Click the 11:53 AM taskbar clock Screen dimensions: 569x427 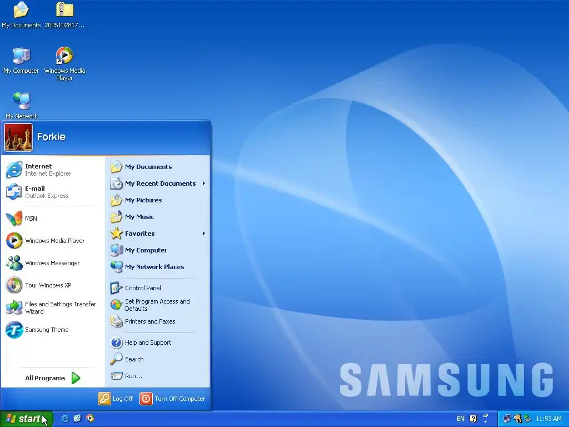point(548,419)
